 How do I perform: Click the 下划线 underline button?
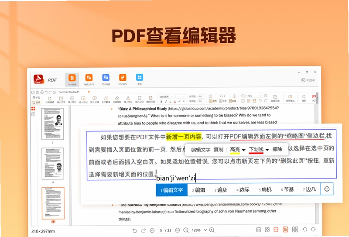point(256,150)
